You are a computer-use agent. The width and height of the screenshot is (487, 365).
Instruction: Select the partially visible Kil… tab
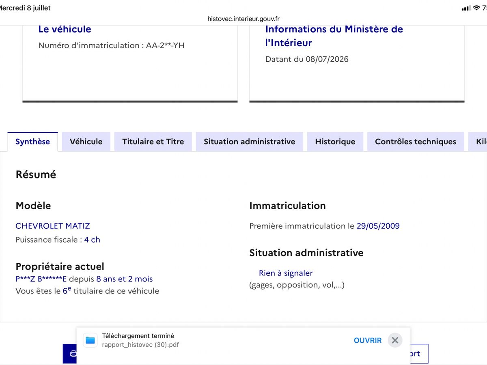click(x=478, y=142)
